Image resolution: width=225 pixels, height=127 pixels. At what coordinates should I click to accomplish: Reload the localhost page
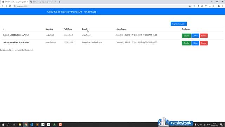point(10,6)
